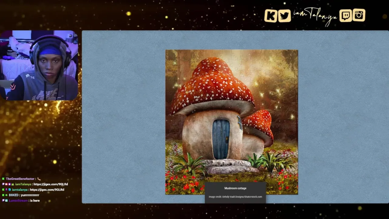Screen dimensions: 389x219
Task: Click the Kick icon in the header
Action: click(271, 16)
